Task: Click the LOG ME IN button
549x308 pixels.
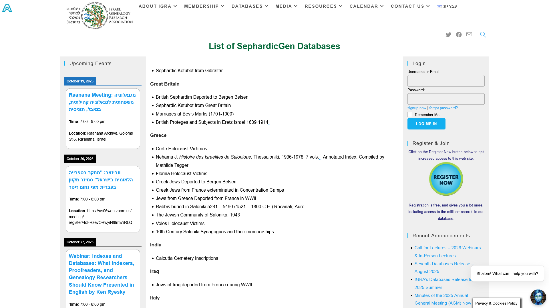Action: [426, 123]
